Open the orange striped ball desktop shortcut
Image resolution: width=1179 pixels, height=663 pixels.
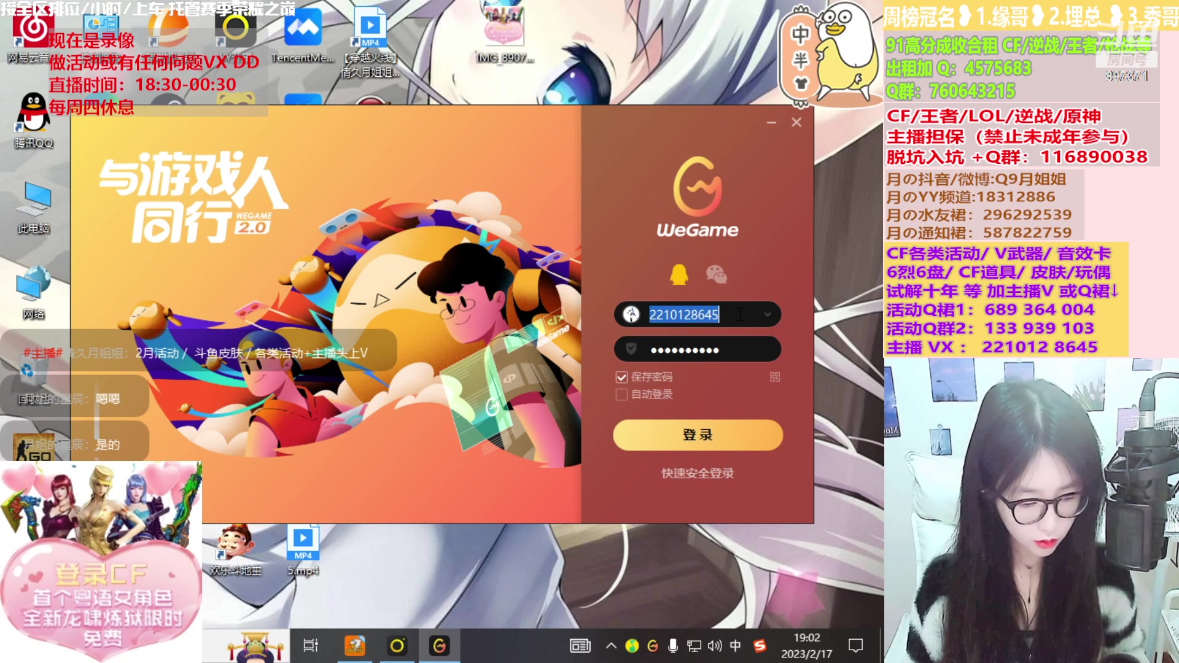(x=168, y=28)
